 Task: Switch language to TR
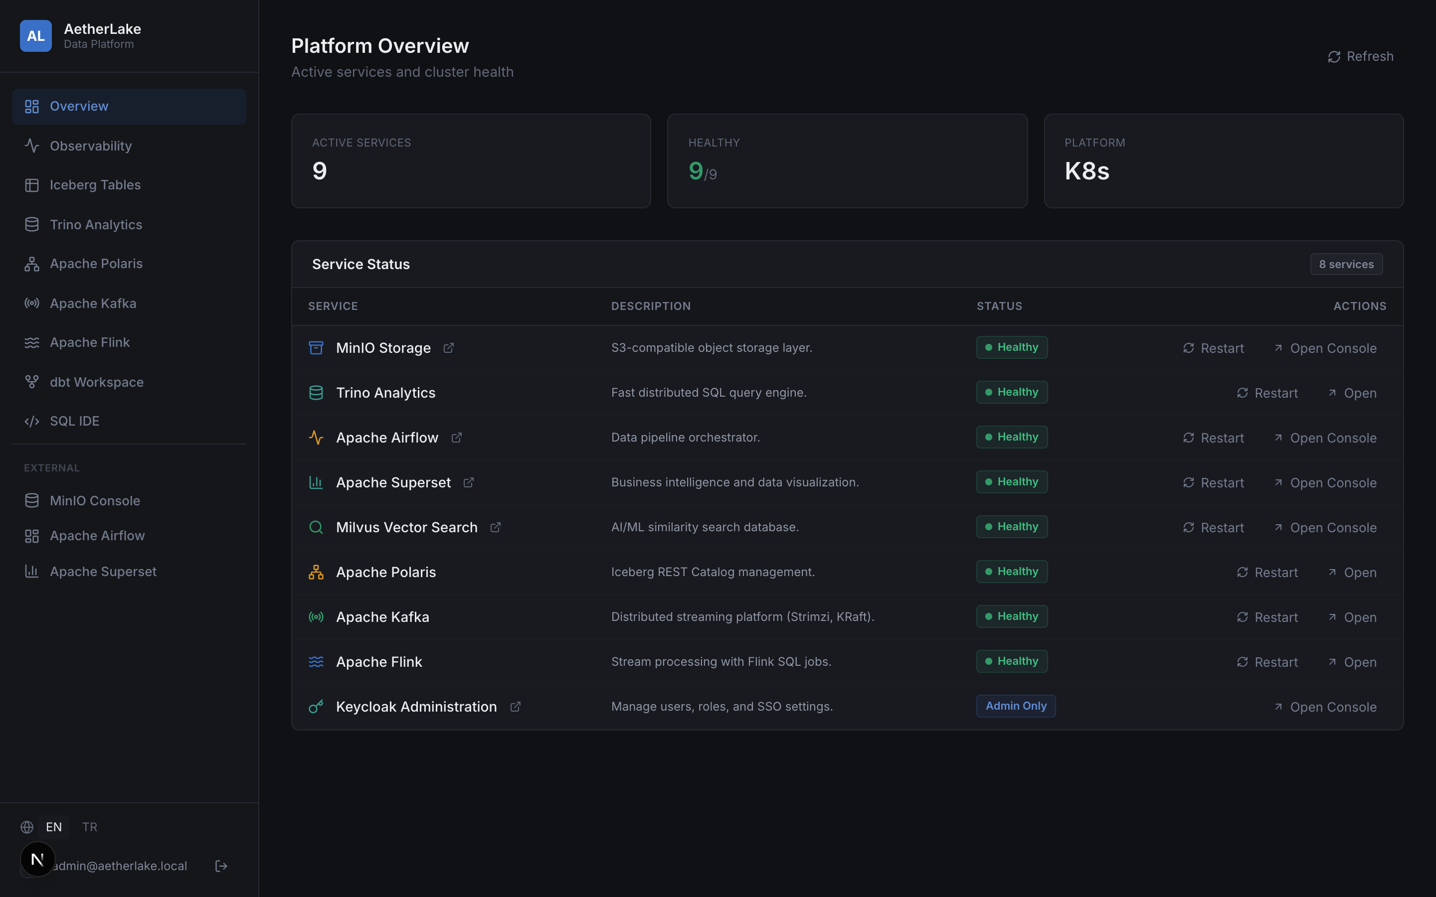click(x=90, y=827)
